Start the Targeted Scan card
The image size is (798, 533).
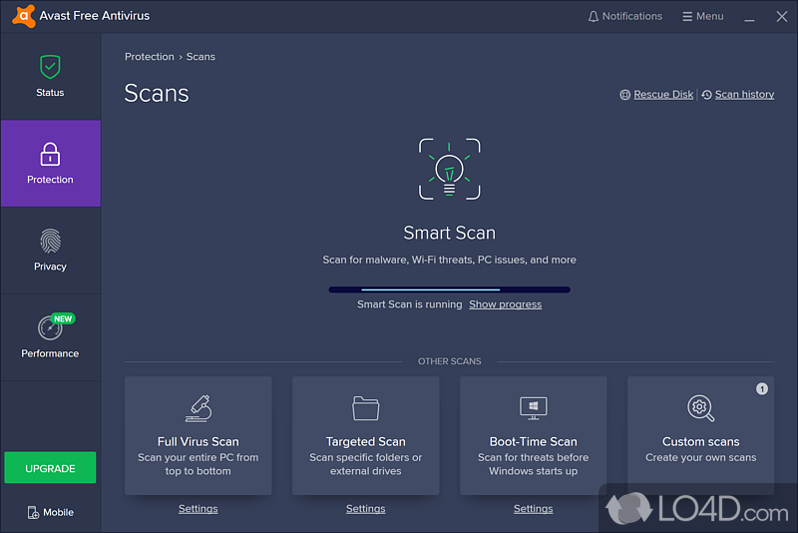click(365, 436)
